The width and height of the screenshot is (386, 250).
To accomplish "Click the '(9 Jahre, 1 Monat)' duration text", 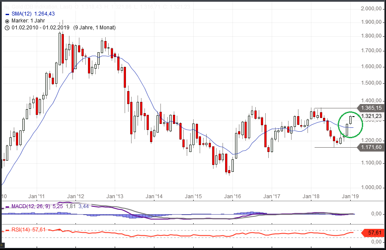I will pyautogui.click(x=94, y=28).
